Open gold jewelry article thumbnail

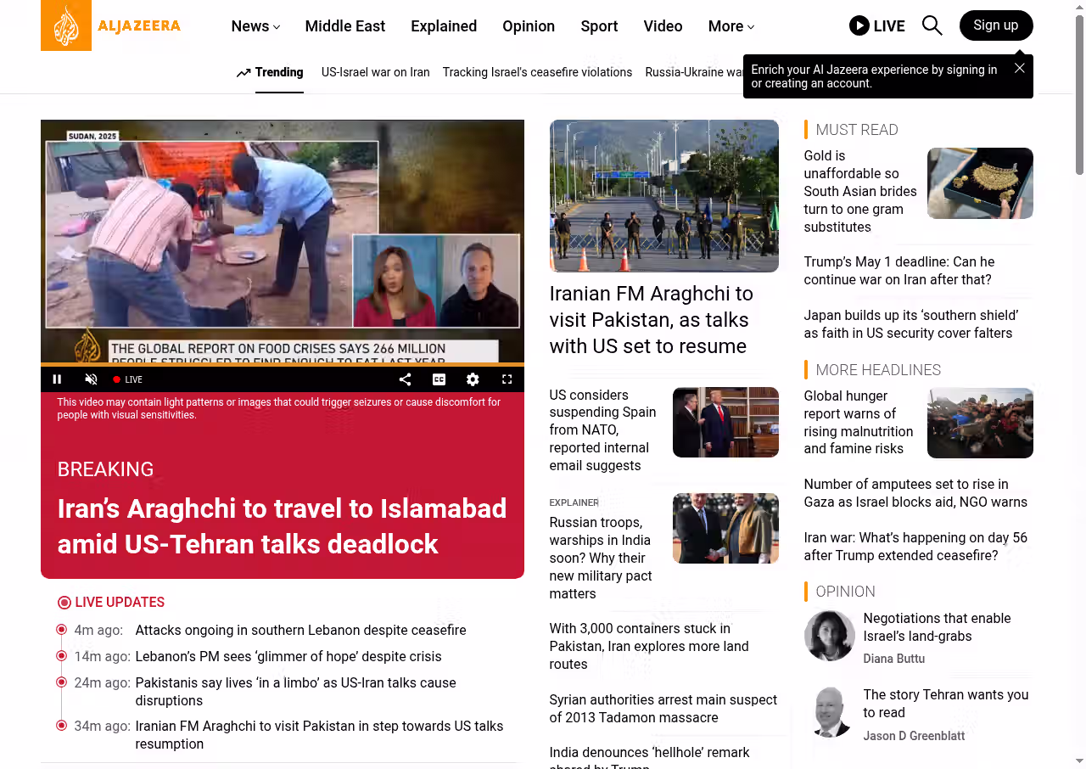[x=979, y=183]
